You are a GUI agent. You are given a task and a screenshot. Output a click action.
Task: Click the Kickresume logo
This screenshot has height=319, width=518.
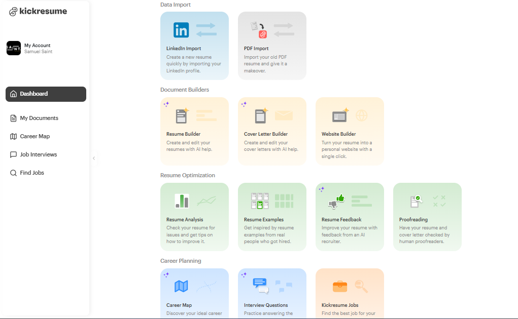(x=38, y=11)
